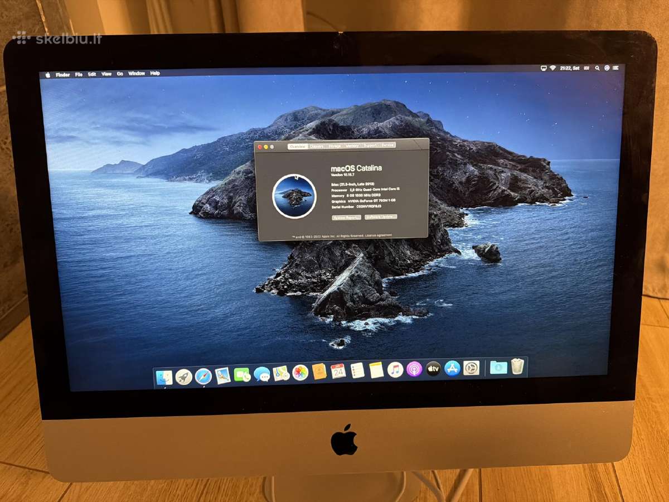
Task: Minimize About This Mac with yellow button
Action: [265, 147]
